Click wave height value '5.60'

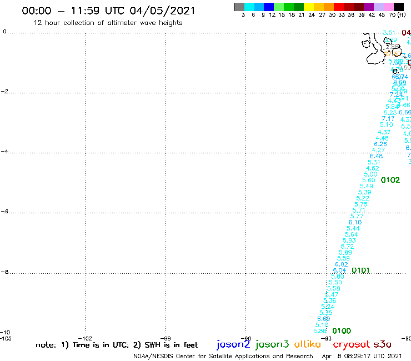[x=369, y=180]
